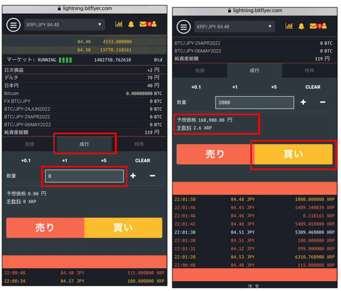Click browser address bar in right screenshot
Screen dimensions: 341x291
[255, 11]
